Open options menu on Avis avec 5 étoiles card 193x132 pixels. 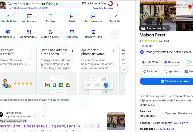pos(32,50)
